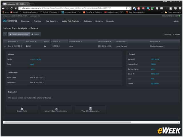Follow the Client IP link in Context
Screen dimensions: 183x137
[155, 74]
